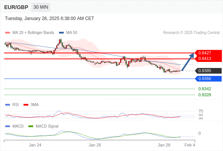This screenshot has width=223, height=151.
Task: Click the blue upward forecast arrow
Action: coord(188,62)
